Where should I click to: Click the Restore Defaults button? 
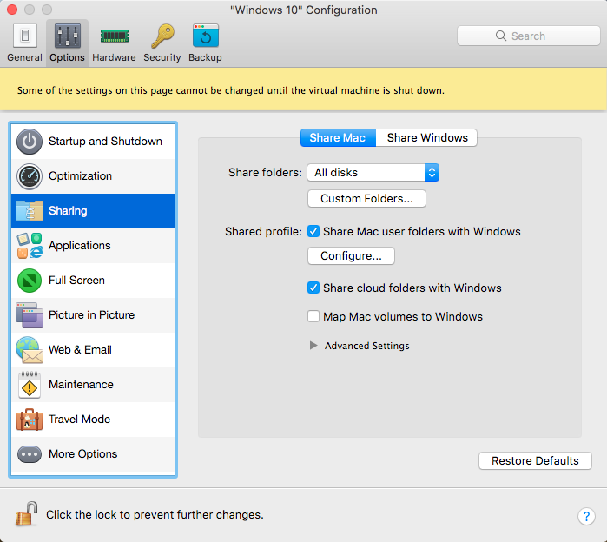pos(535,461)
